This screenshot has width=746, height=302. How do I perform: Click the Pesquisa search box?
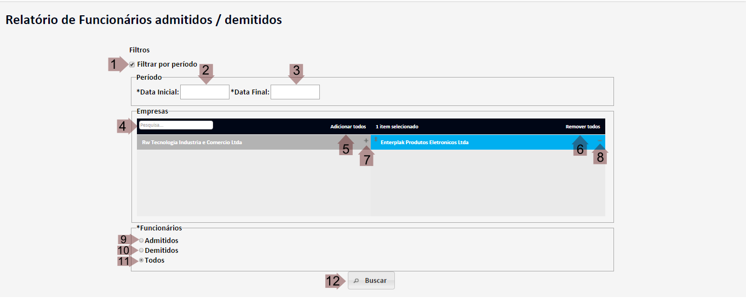pyautogui.click(x=175, y=125)
